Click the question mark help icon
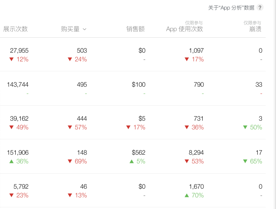Viewport: 276px width, 209px height. click(x=260, y=7)
